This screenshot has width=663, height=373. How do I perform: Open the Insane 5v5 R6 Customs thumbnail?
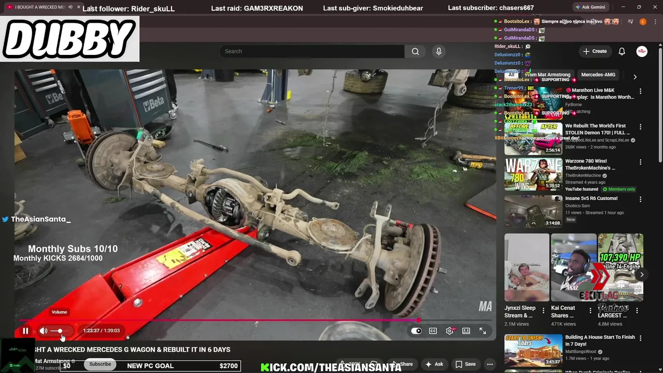coord(533,211)
